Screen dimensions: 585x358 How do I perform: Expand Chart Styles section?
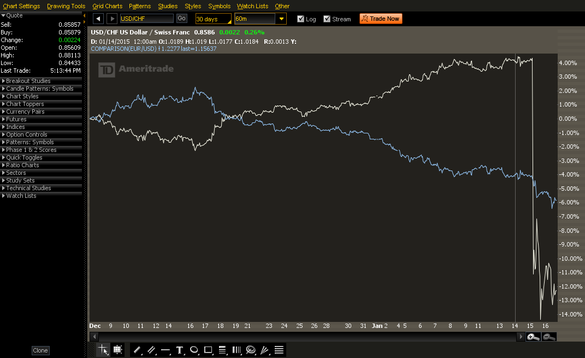click(x=41, y=96)
